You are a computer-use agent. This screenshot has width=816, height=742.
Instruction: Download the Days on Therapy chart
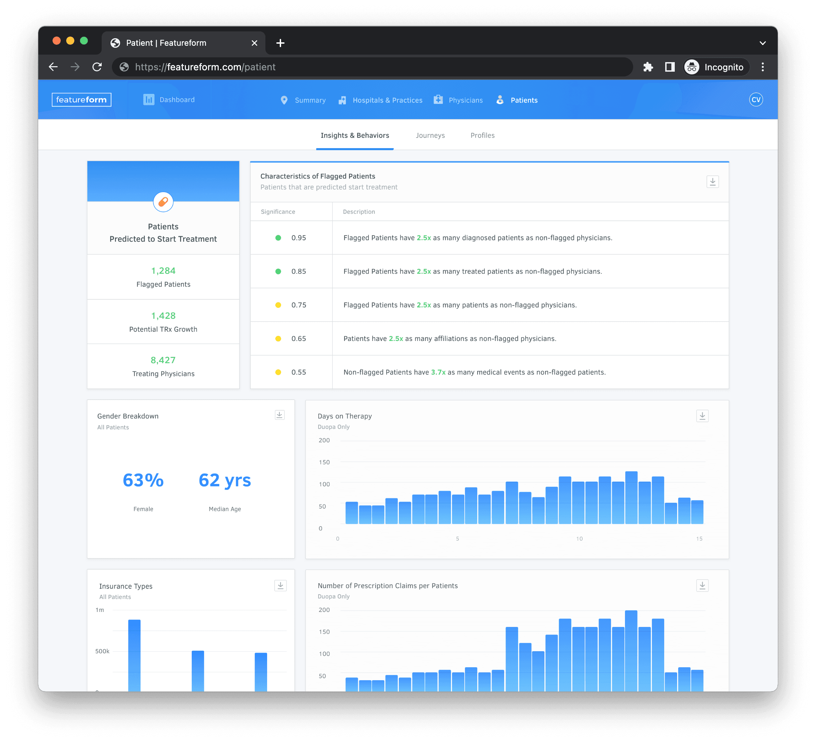(x=702, y=416)
